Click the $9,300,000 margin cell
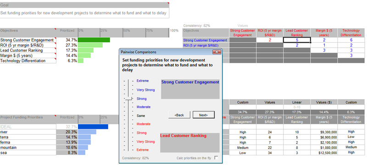The height and width of the screenshot is (165, 367). pyautogui.click(x=324, y=132)
